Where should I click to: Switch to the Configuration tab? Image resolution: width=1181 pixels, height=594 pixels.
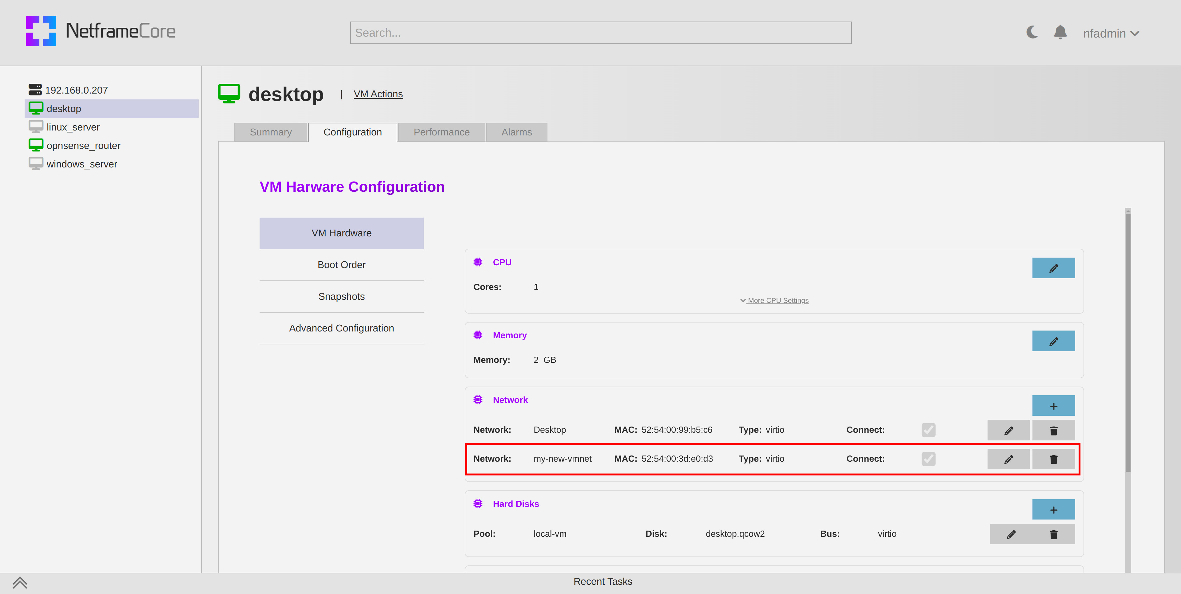pos(352,132)
